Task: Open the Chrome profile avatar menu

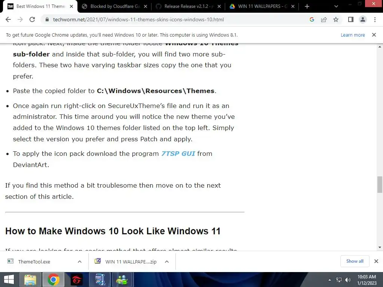Action: 363,19
